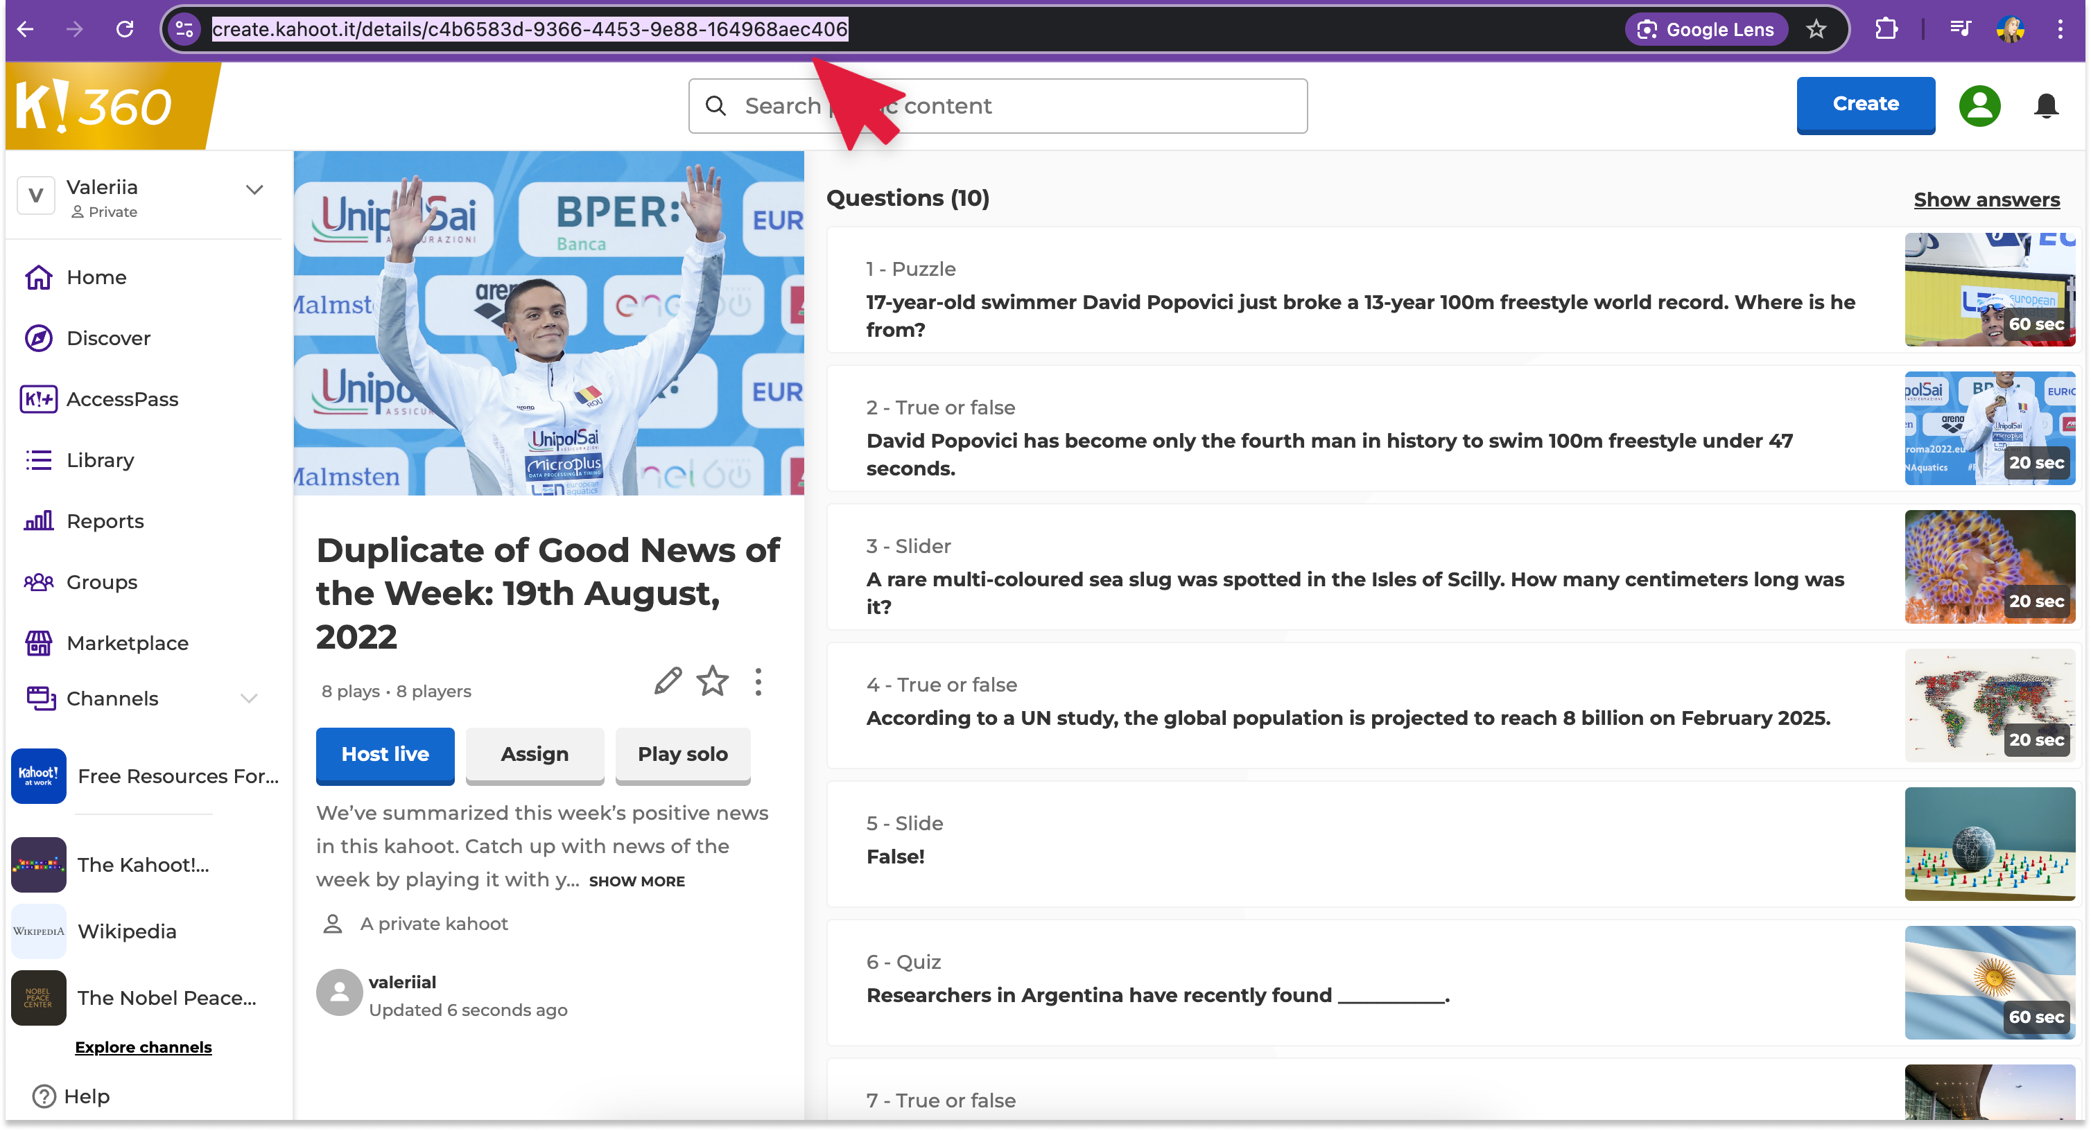Viewport: 2091px width, 1131px height.
Task: Favorite this kahoot with the star icon
Action: point(713,681)
